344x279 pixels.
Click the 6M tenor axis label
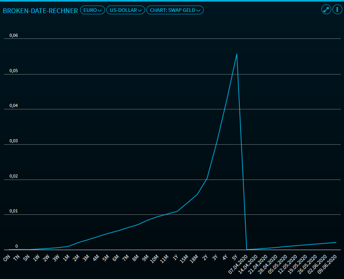[x=116, y=258]
